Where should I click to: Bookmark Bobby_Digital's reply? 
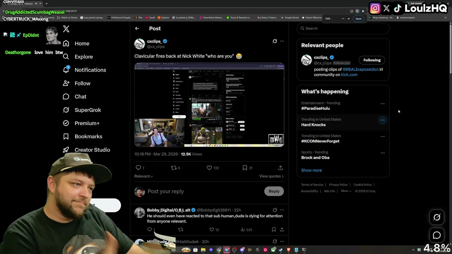[274, 230]
